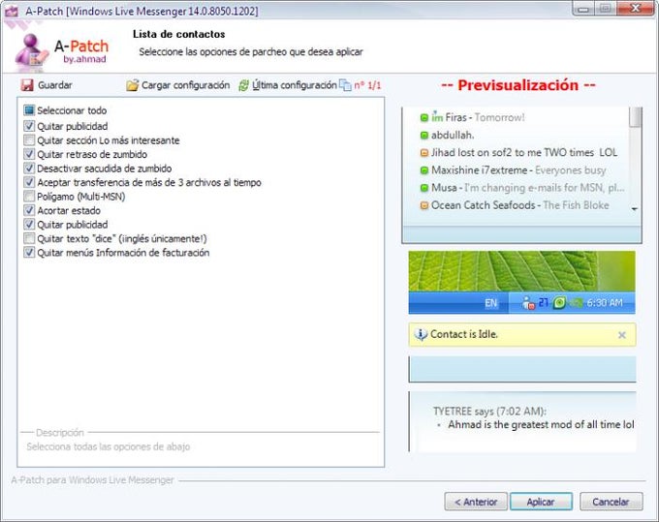
Task: Select the Ocean Catch Seafoods contact row
Action: pyautogui.click(x=515, y=205)
